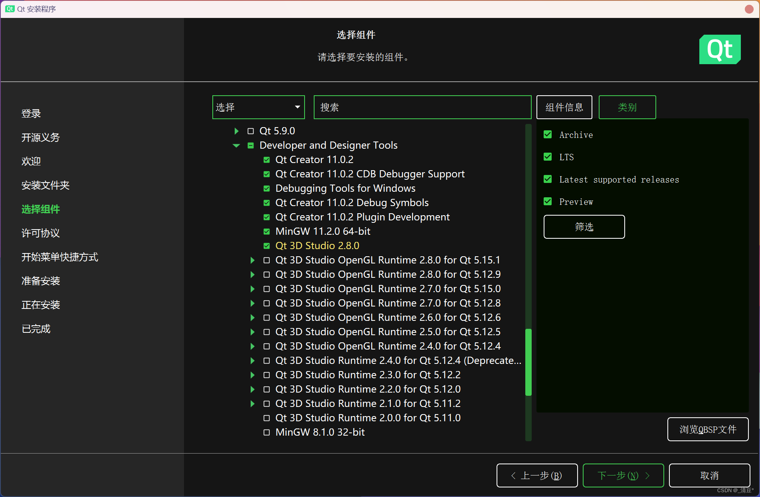
Task: Select the 开源义务 step in sidebar
Action: click(x=41, y=138)
